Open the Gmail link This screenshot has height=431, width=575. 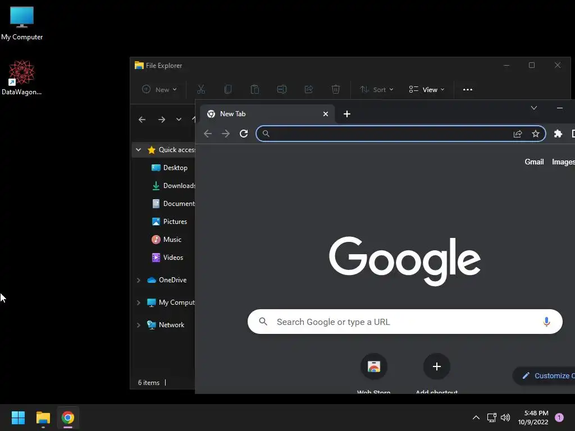534,162
